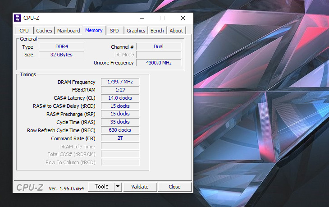Select the Memory tab
The width and height of the screenshot is (329, 207).
[x=94, y=30]
